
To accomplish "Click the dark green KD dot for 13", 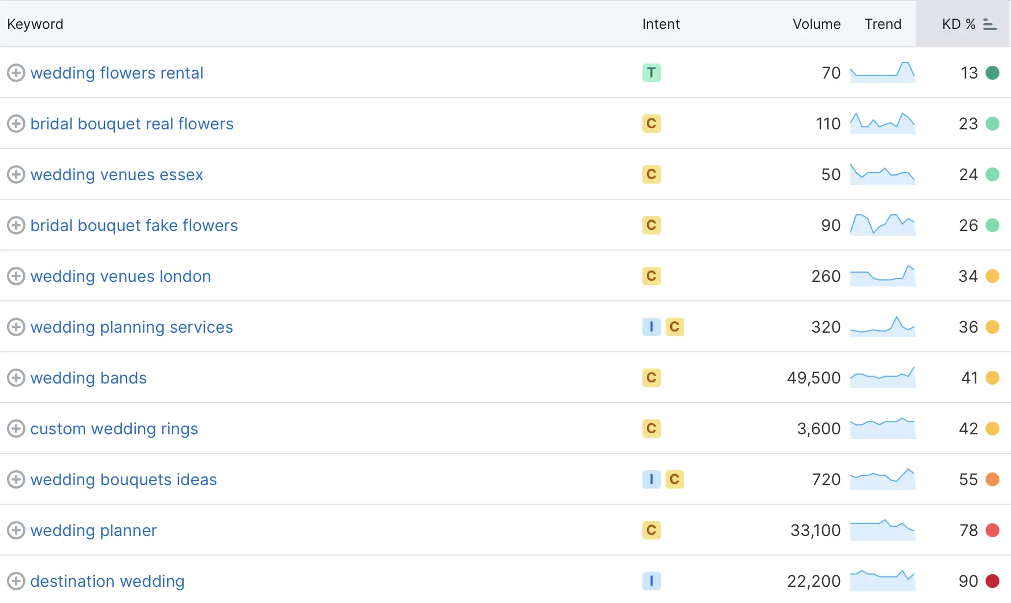I will click(x=993, y=73).
